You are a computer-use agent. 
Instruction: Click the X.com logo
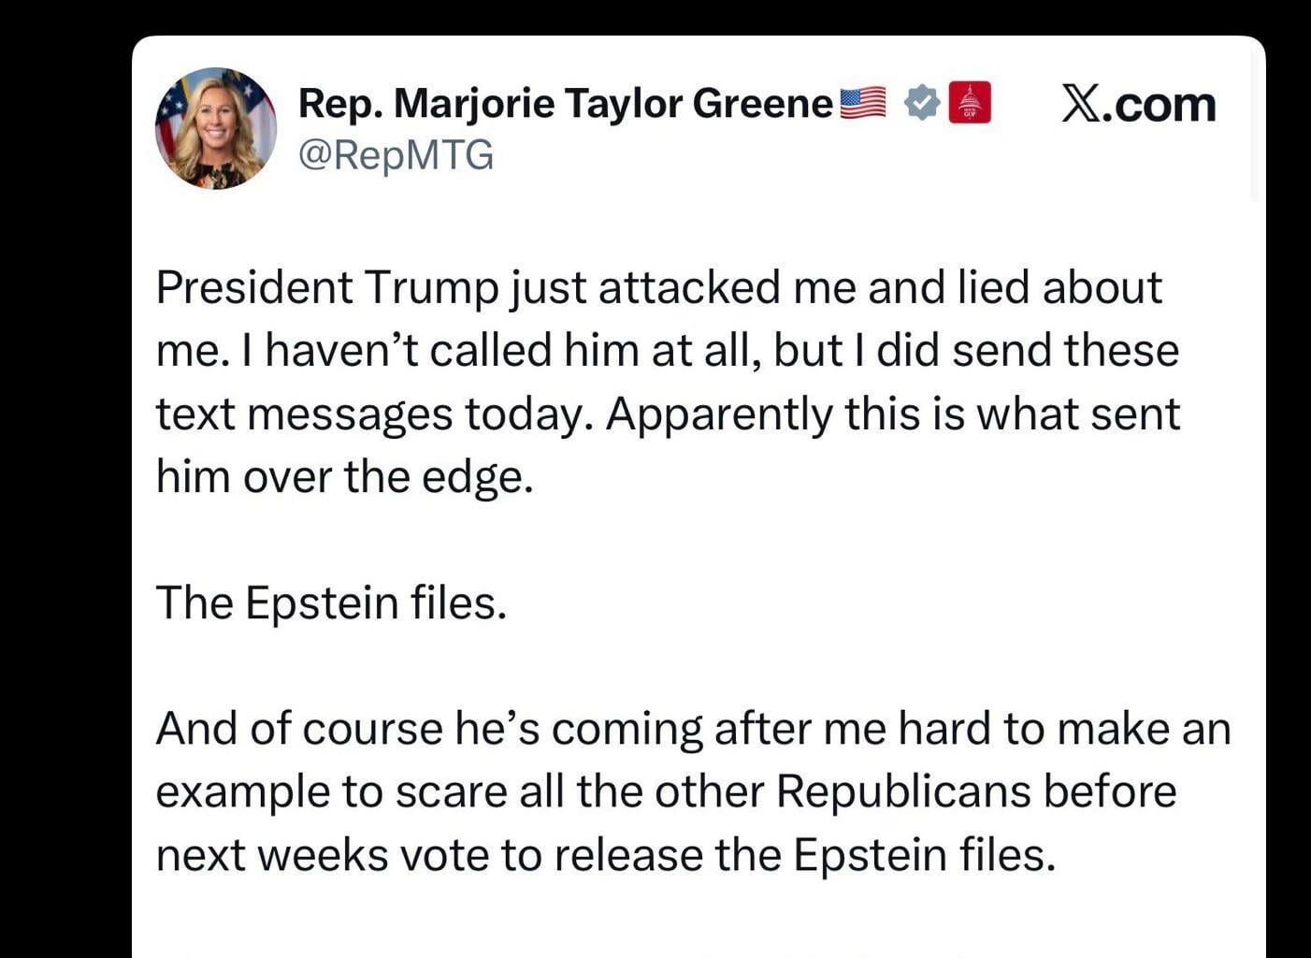(x=1137, y=103)
